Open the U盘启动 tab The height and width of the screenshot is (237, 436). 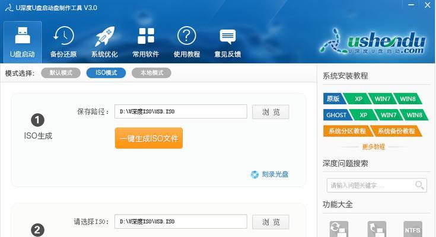click(x=23, y=42)
